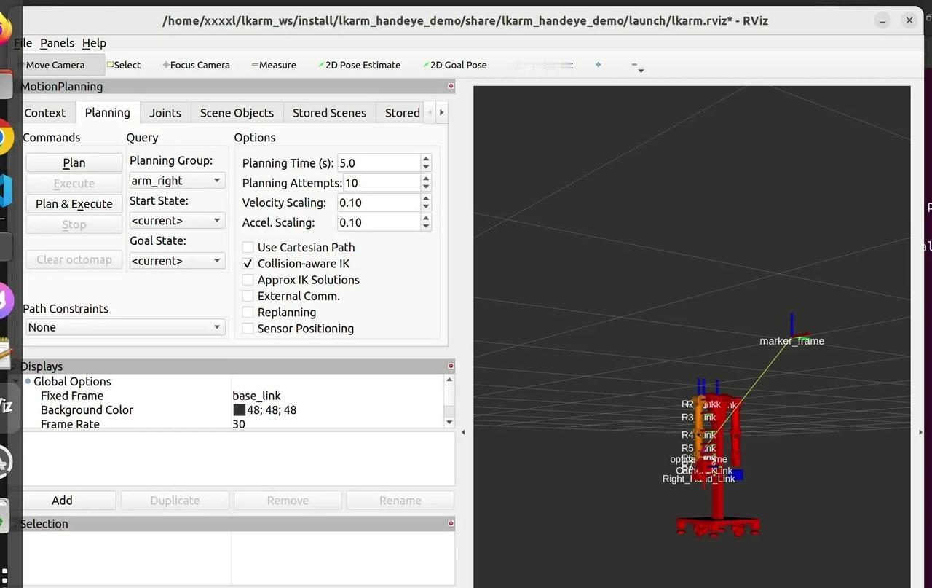
Task: Enable Use Cartesian Path
Action: [248, 248]
